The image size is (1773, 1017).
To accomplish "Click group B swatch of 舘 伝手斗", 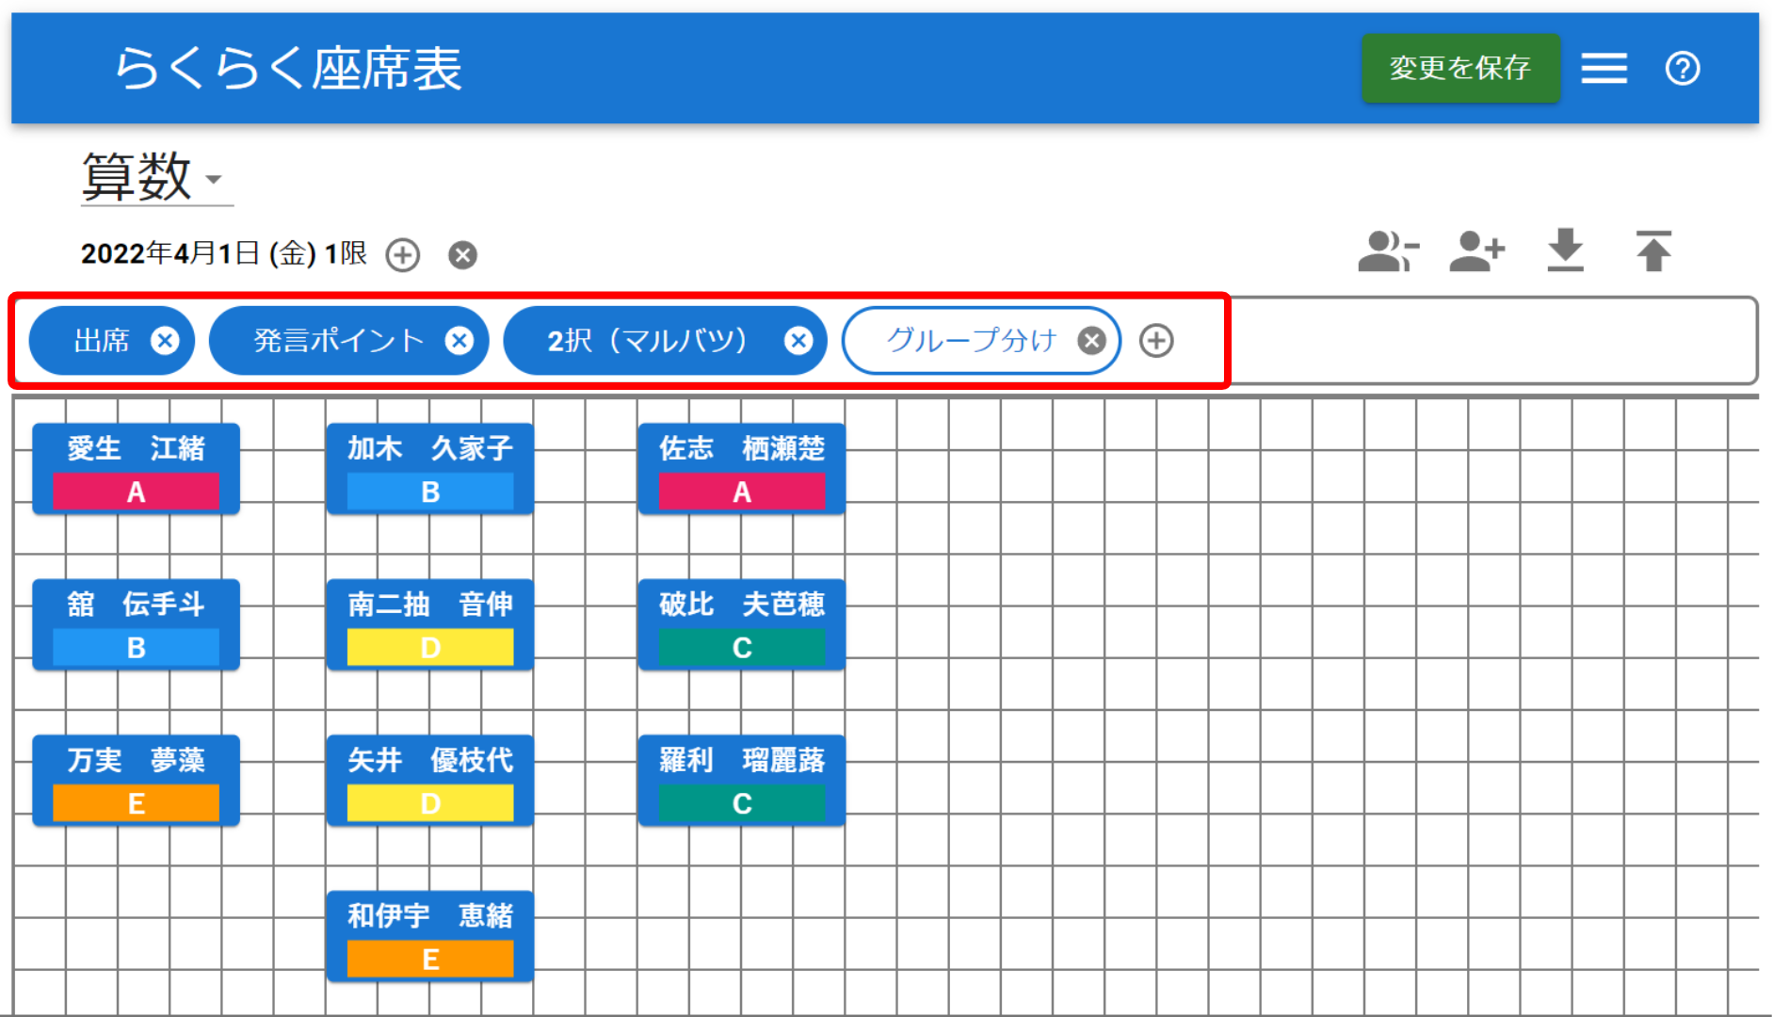I will (136, 648).
